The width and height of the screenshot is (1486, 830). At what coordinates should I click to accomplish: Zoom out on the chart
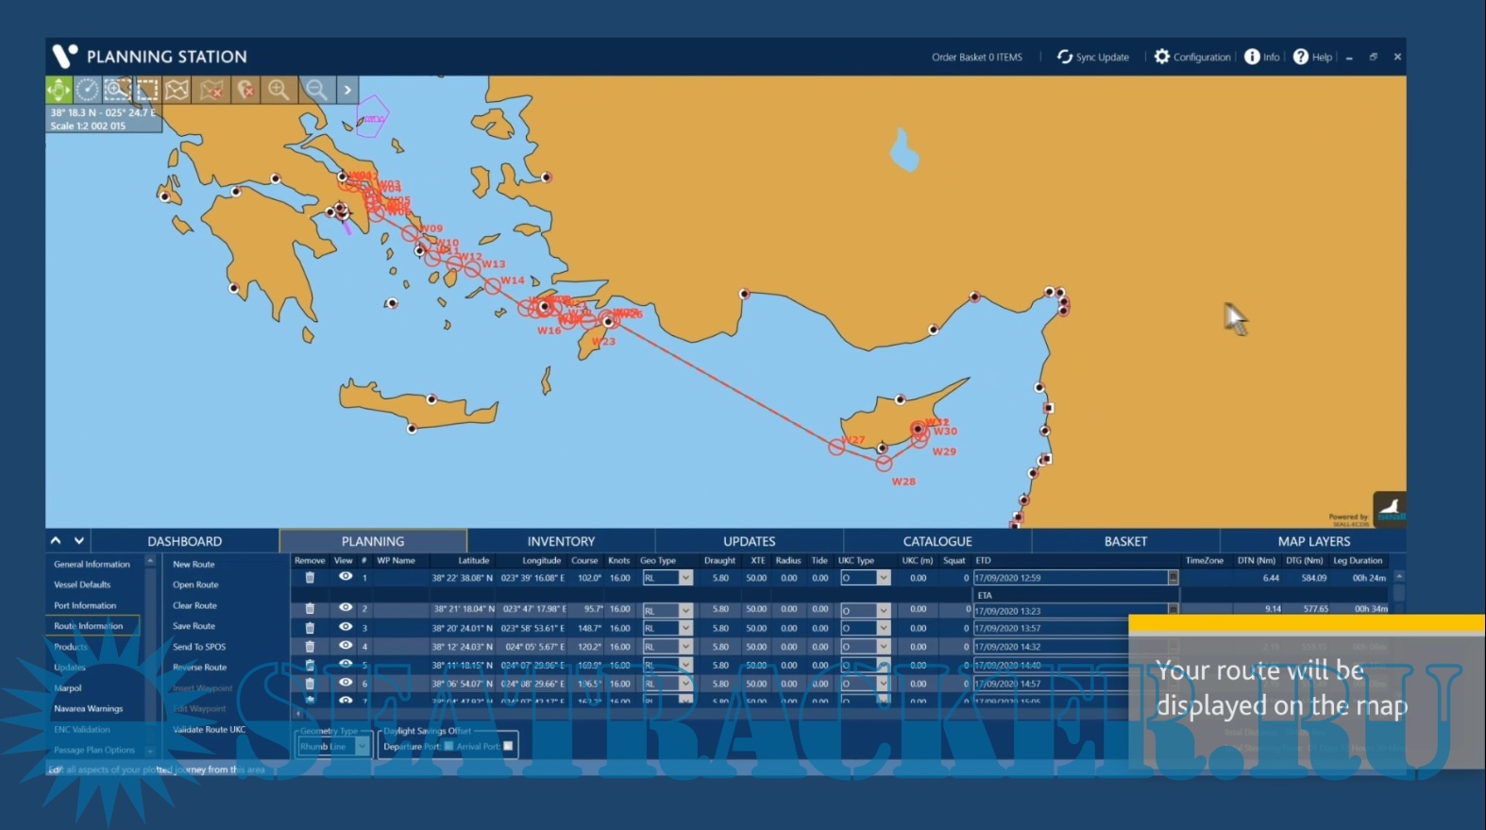(x=316, y=90)
